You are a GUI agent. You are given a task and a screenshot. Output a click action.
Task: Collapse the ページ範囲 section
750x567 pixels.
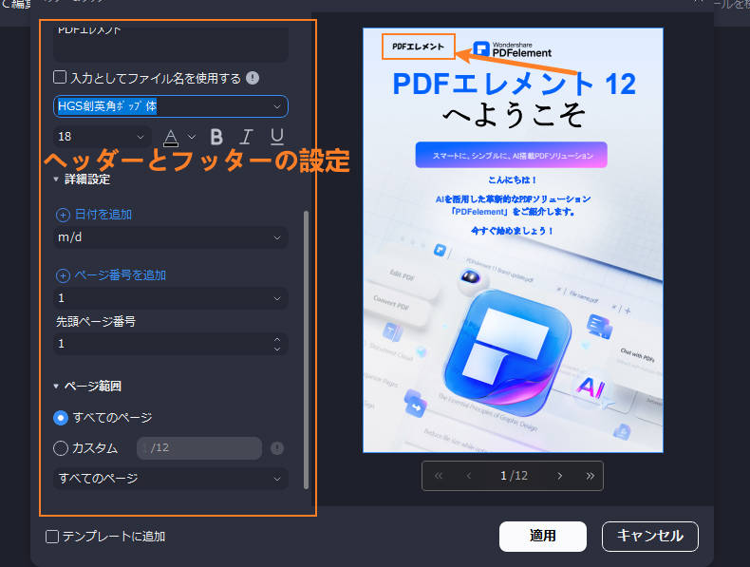(x=56, y=387)
